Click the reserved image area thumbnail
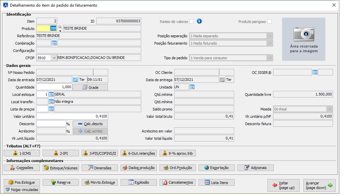 coord(303,39)
